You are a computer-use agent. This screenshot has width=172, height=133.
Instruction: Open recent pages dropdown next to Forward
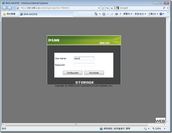click(x=13, y=8)
